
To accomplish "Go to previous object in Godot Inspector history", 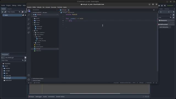I will click(x=169, y=12).
